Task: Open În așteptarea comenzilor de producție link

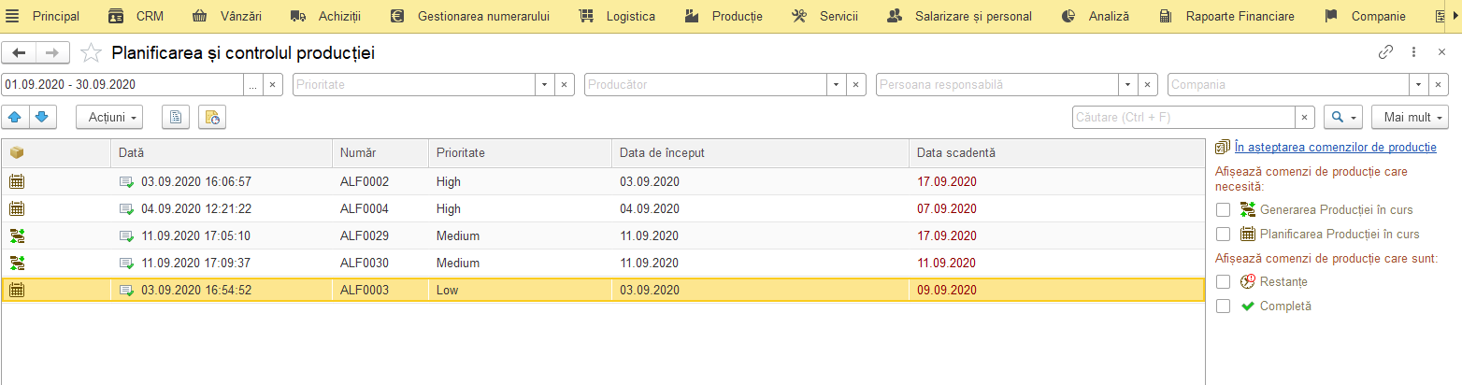Action: 1335,147
